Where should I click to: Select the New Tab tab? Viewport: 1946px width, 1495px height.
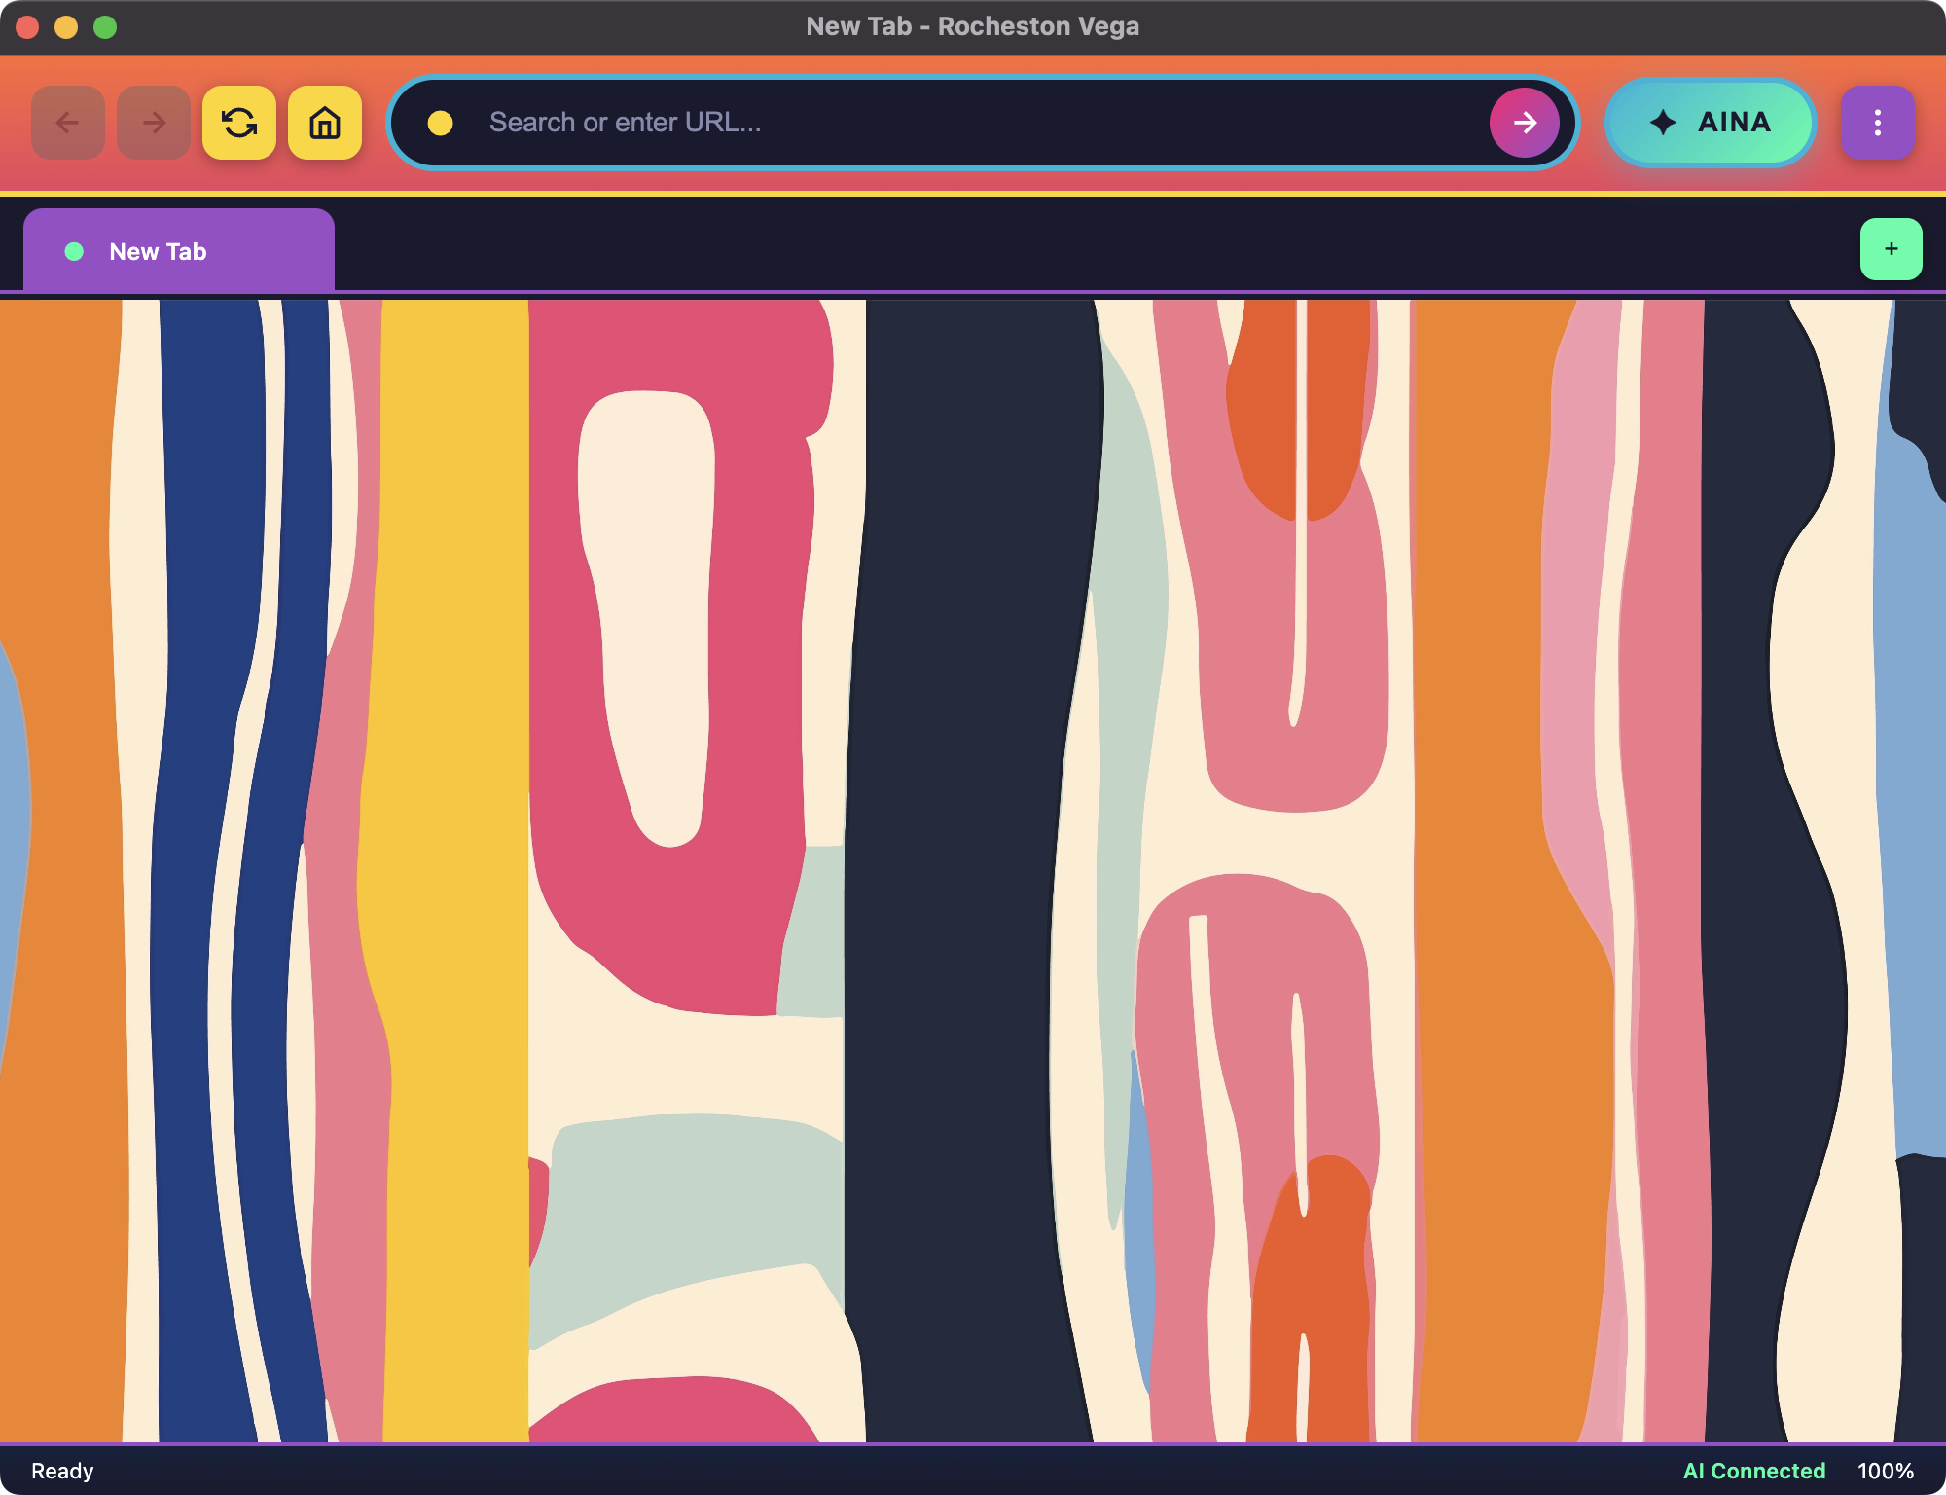click(x=179, y=251)
